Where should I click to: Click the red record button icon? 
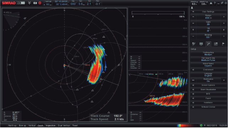tap(40, 3)
